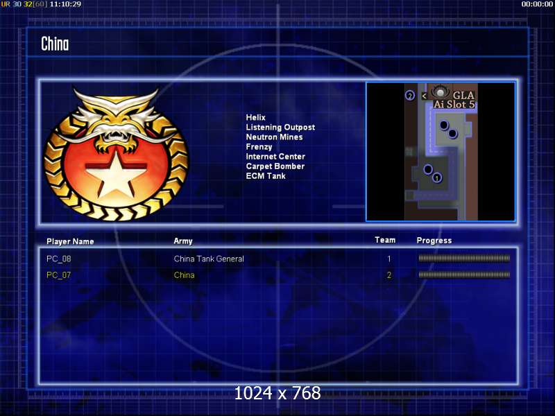Click the yellow 'China' army cell
This screenshot has height=416, width=555.
coord(184,275)
